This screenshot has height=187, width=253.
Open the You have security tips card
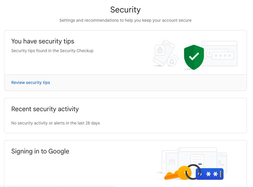(43, 41)
